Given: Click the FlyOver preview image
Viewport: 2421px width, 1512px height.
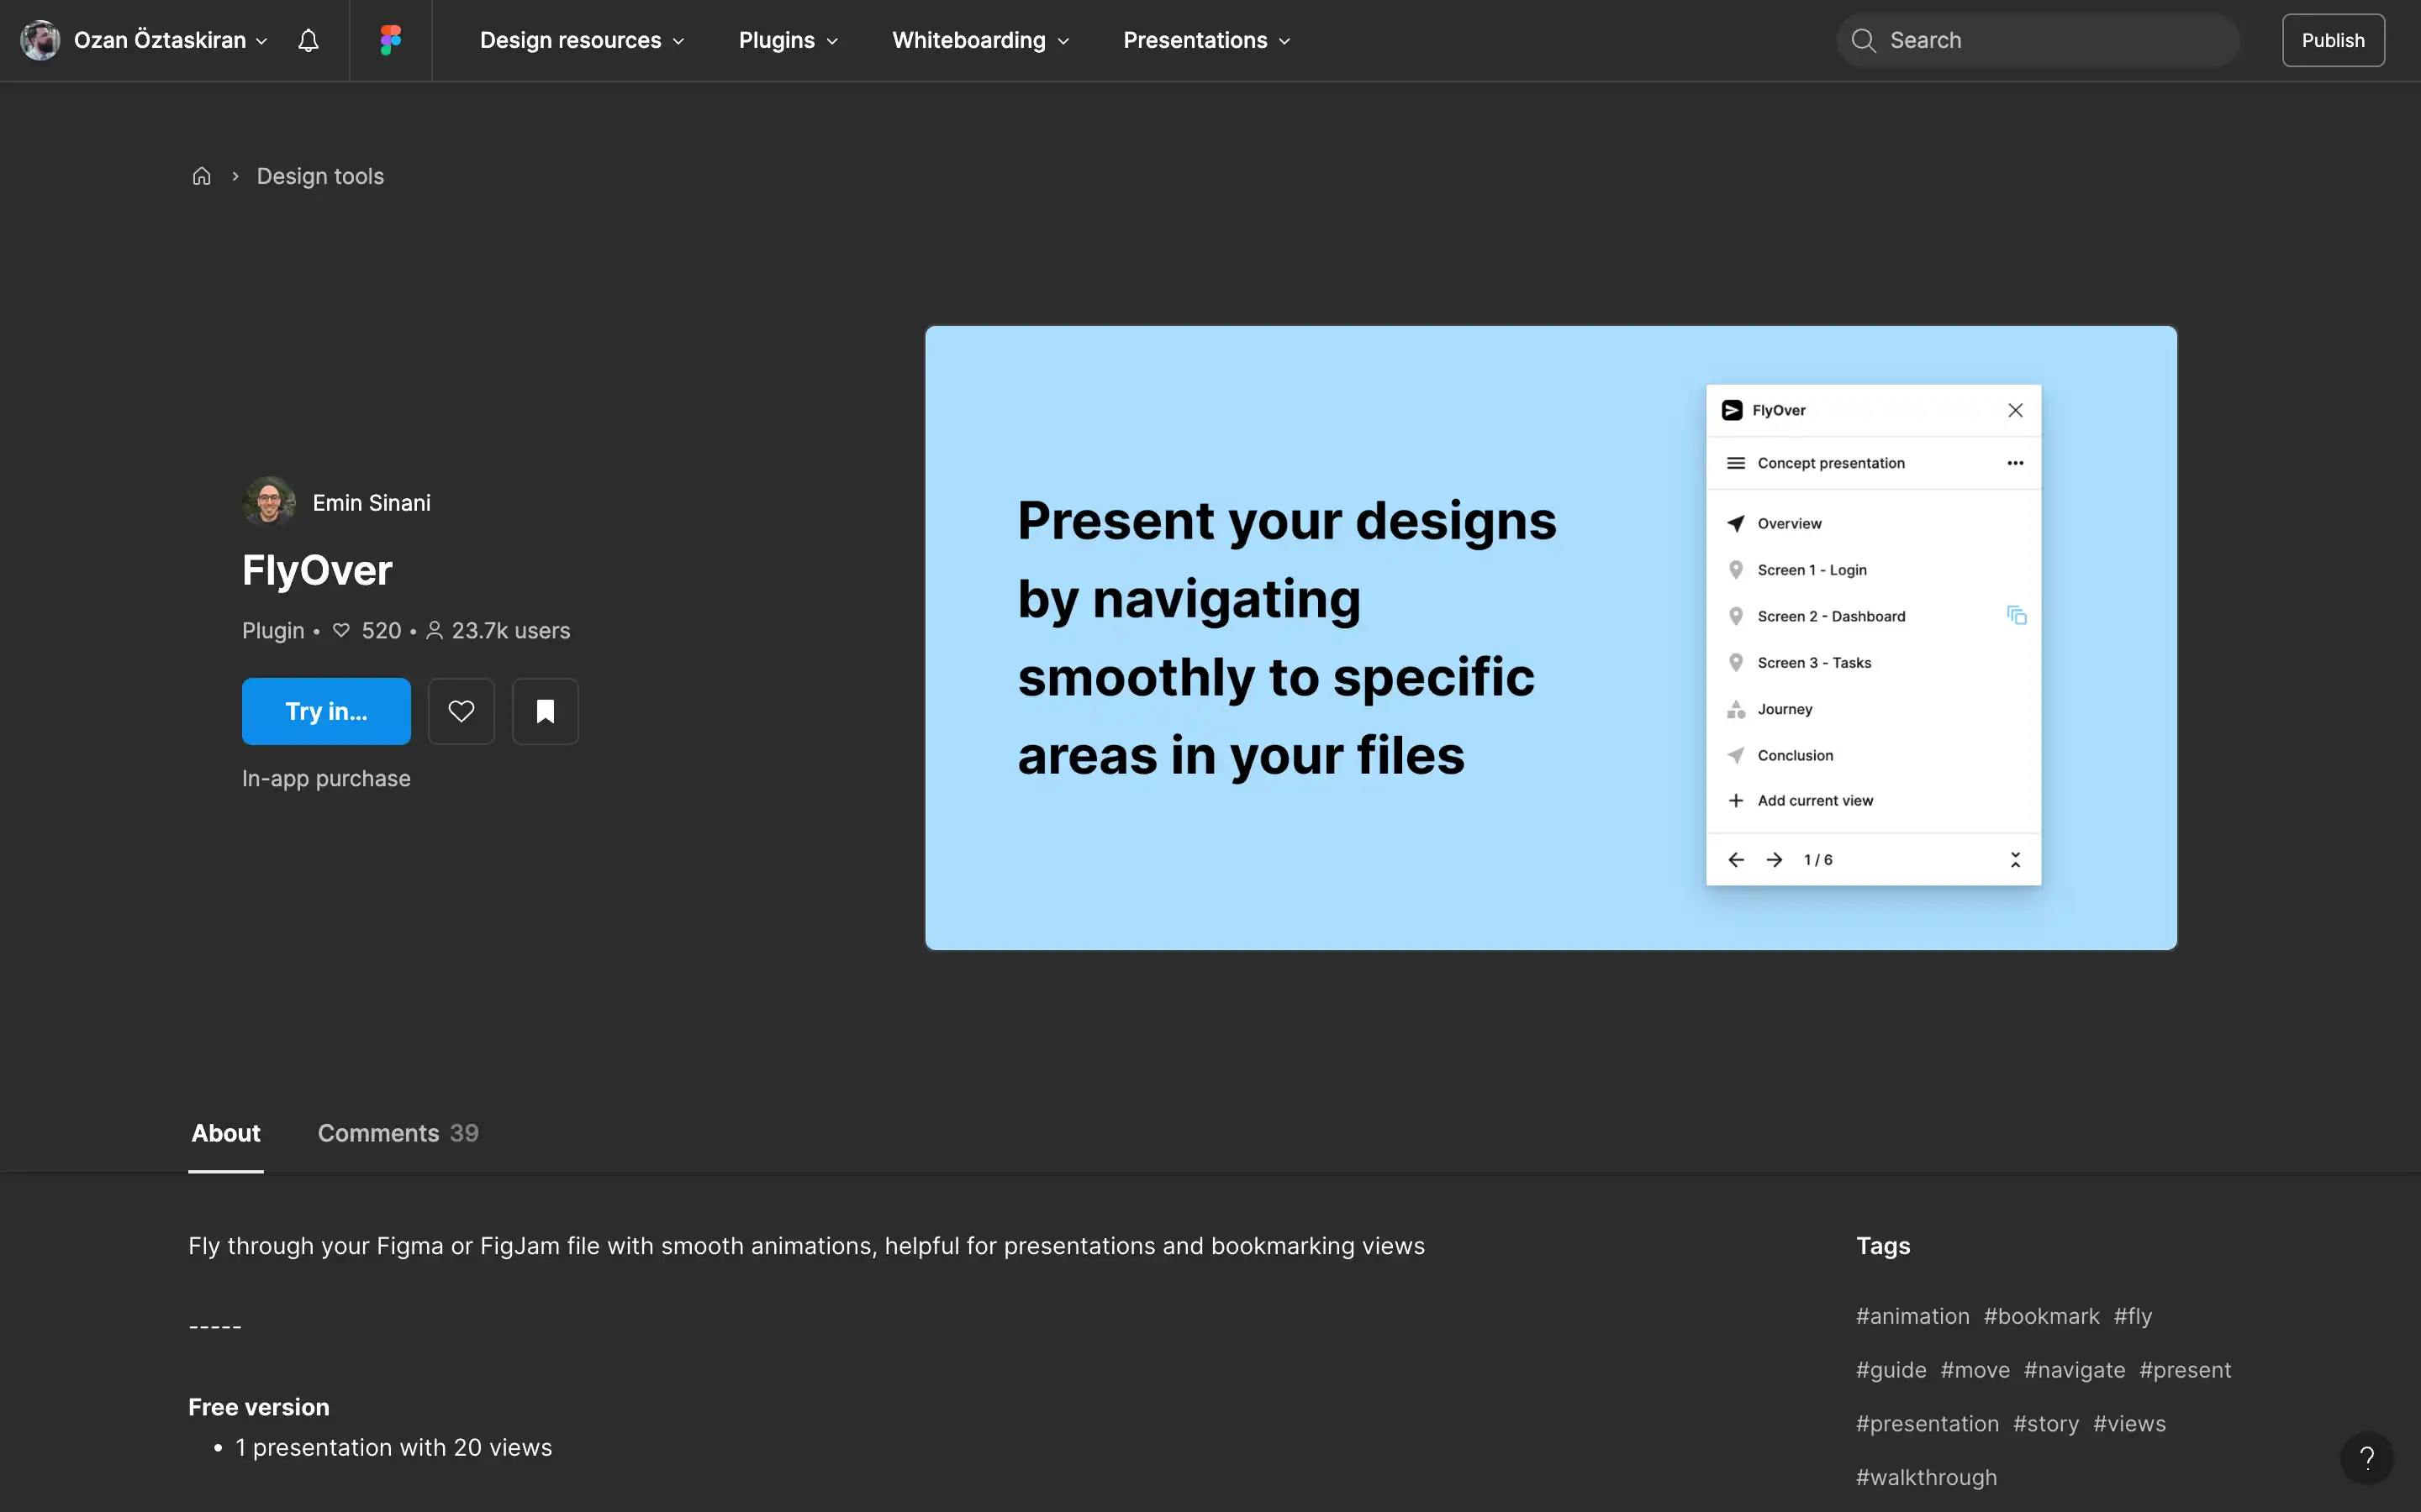Looking at the screenshot, I should (1551, 637).
